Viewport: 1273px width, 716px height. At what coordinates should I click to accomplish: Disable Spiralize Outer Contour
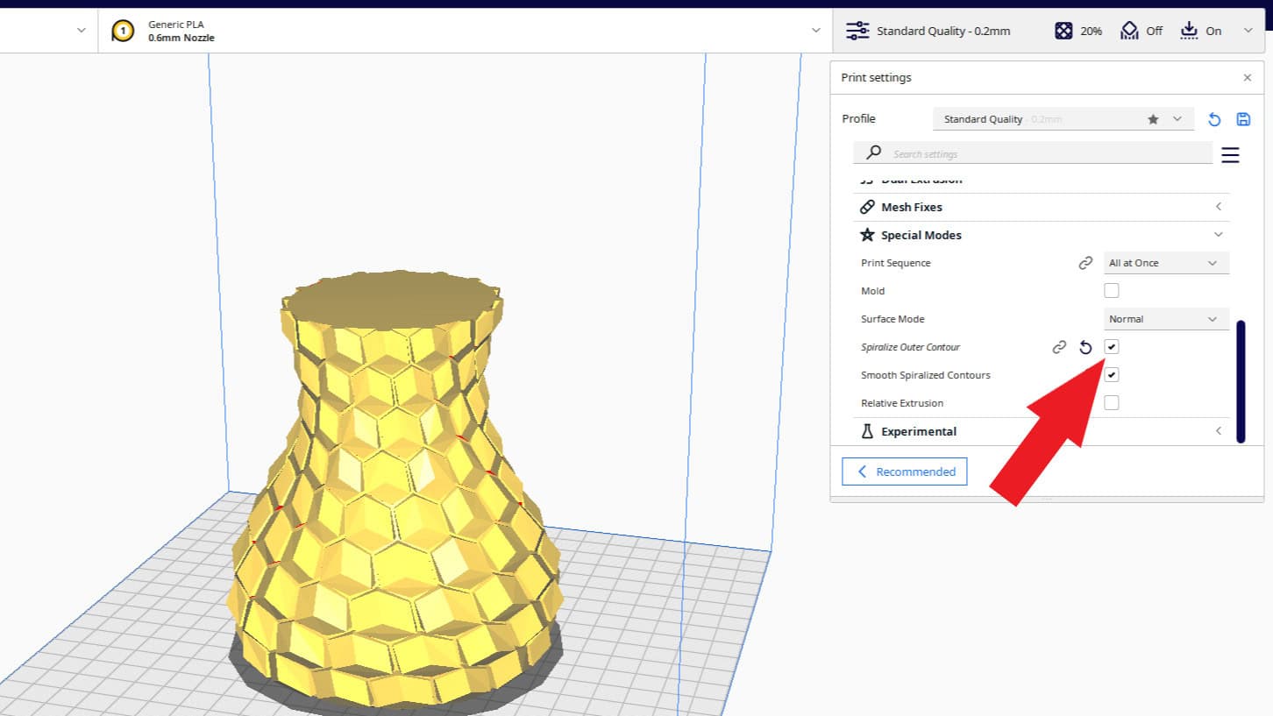[x=1111, y=347]
